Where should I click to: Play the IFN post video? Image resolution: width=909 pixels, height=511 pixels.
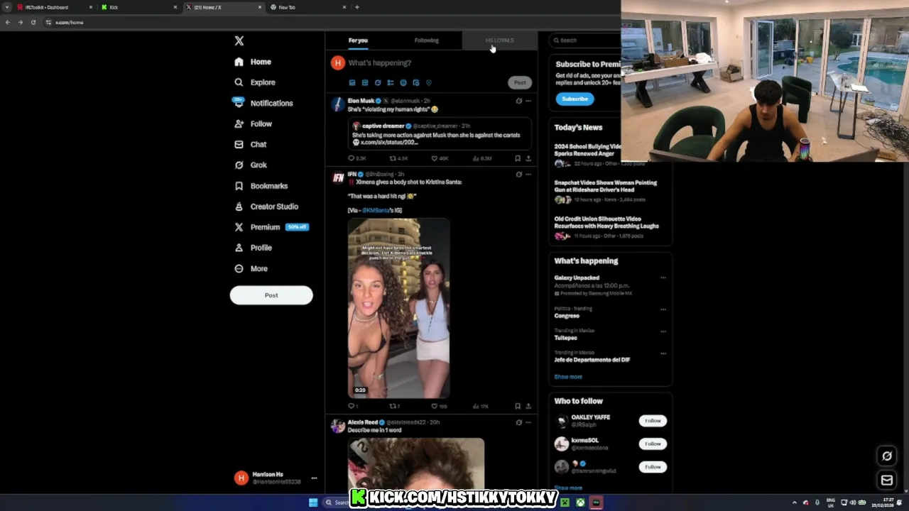pyautogui.click(x=398, y=308)
